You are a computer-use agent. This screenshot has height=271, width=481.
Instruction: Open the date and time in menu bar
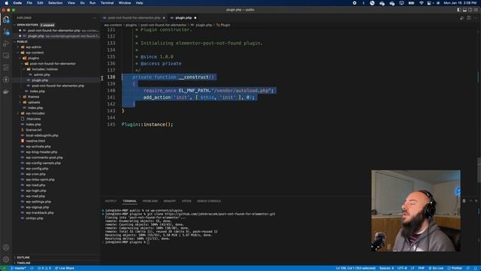pos(460,3)
